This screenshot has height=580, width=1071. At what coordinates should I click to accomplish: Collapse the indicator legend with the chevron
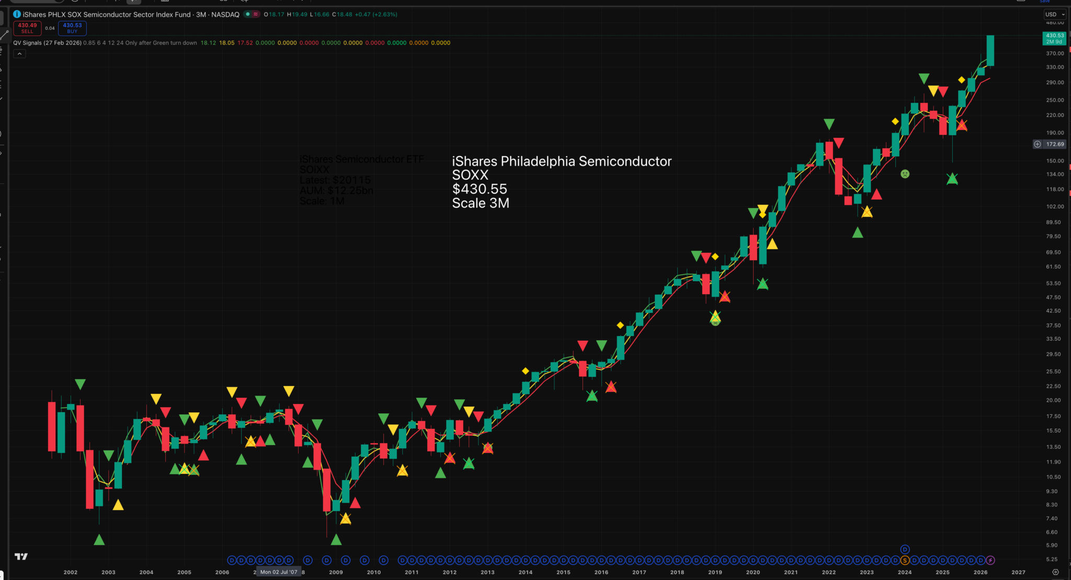[19, 54]
